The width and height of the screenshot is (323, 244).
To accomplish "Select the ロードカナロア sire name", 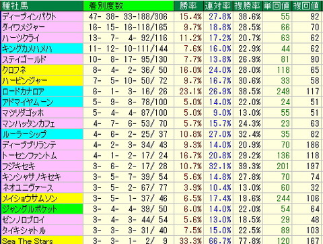I will [23, 92].
